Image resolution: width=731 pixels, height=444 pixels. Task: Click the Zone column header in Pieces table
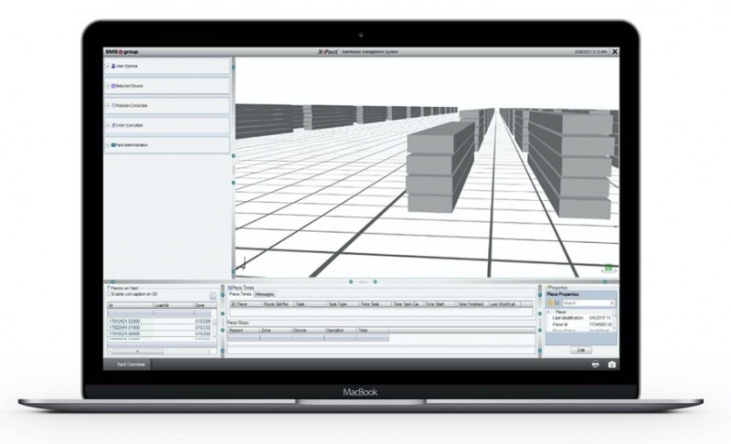click(200, 305)
